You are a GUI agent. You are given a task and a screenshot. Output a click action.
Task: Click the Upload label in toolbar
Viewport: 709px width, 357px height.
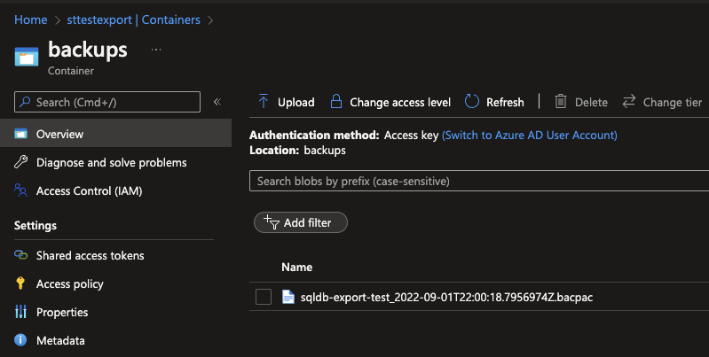pyautogui.click(x=295, y=103)
